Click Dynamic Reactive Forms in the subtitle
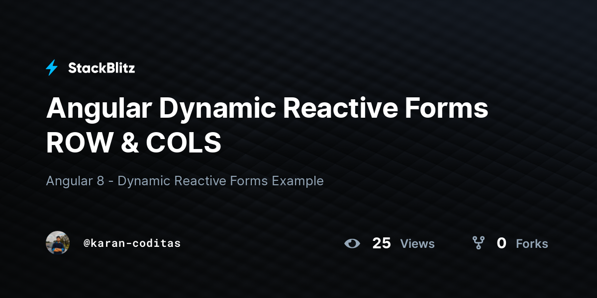 coord(193,181)
